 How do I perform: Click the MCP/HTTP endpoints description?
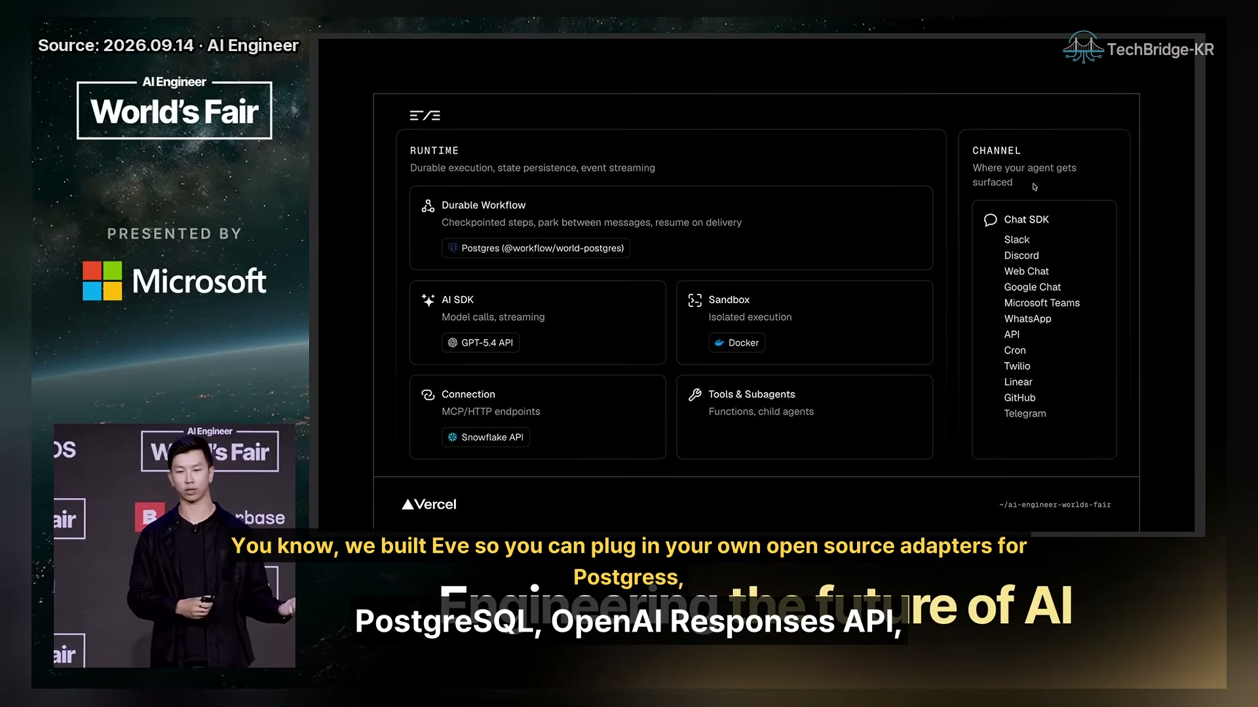click(x=491, y=412)
